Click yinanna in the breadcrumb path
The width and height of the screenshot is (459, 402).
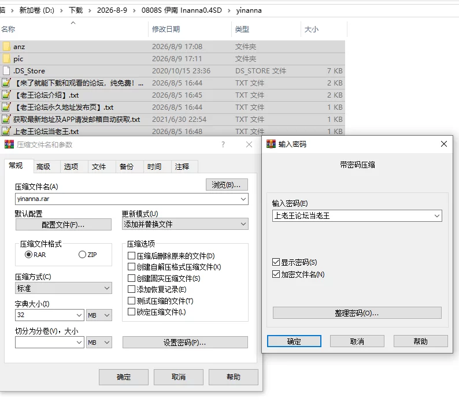click(249, 10)
